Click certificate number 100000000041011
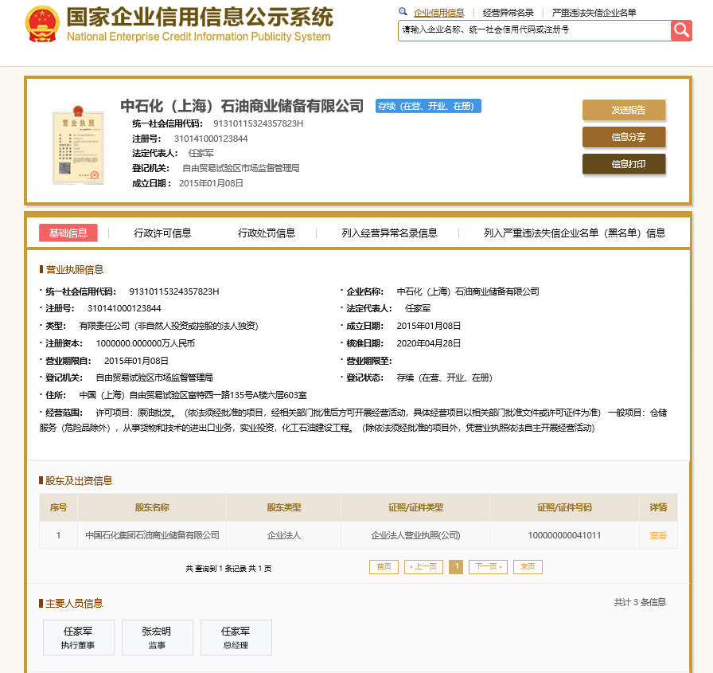Viewport: 713px width, 673px height. pos(564,535)
